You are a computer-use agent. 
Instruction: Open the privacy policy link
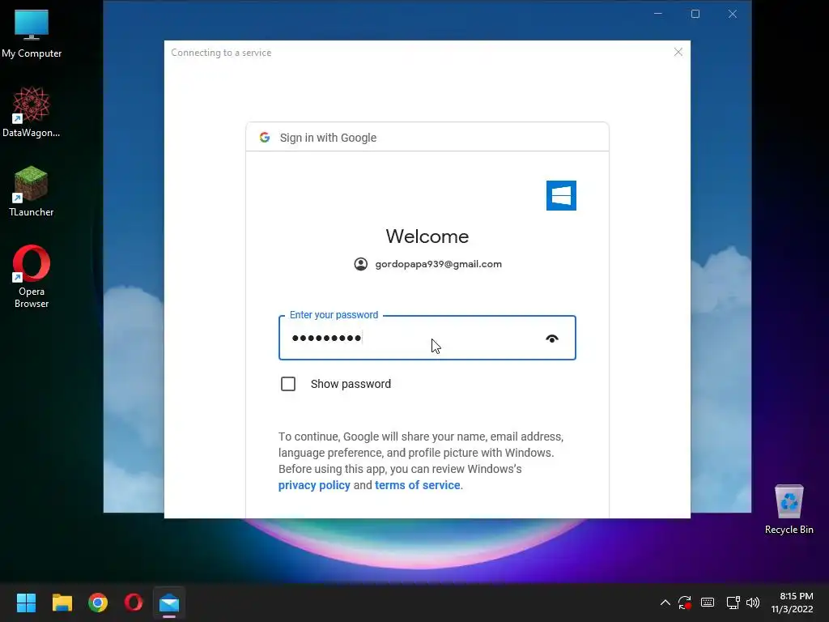314,485
